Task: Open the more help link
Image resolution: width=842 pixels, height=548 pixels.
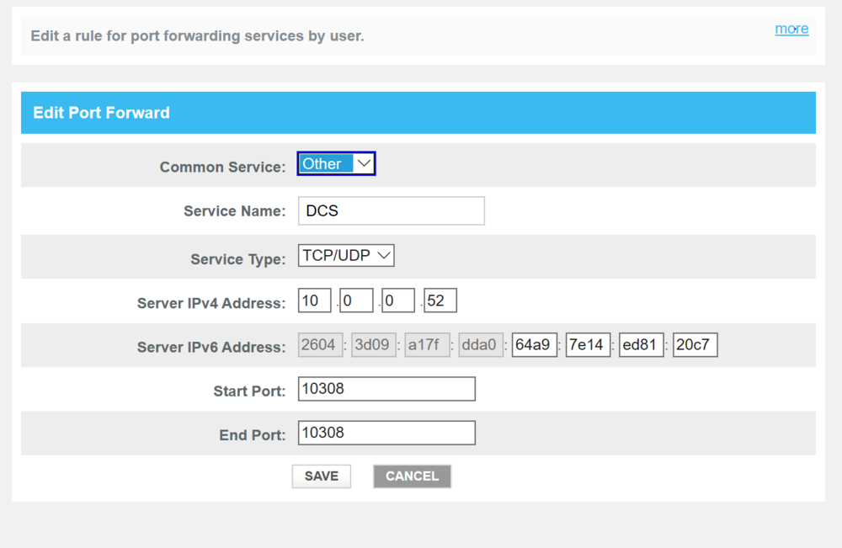Action: pyautogui.click(x=791, y=29)
